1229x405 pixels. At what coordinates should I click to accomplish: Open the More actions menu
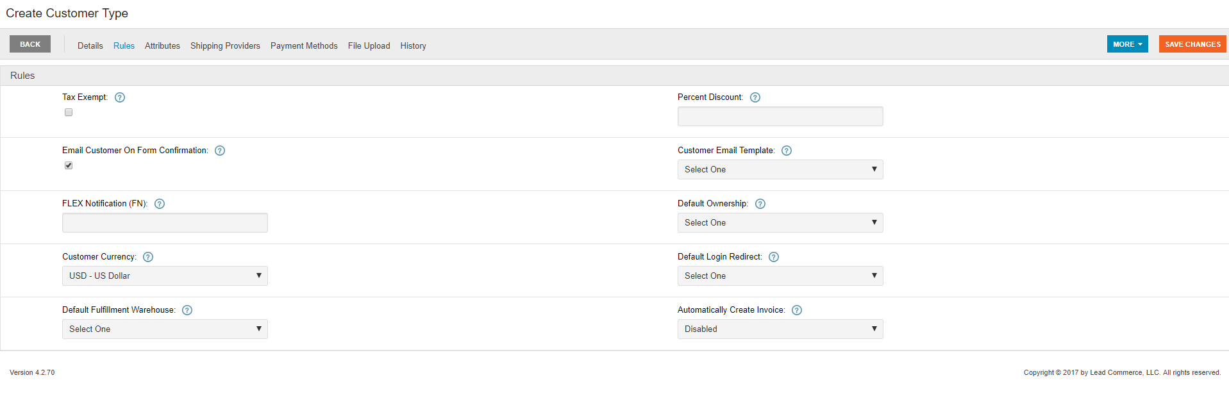[x=1127, y=44]
